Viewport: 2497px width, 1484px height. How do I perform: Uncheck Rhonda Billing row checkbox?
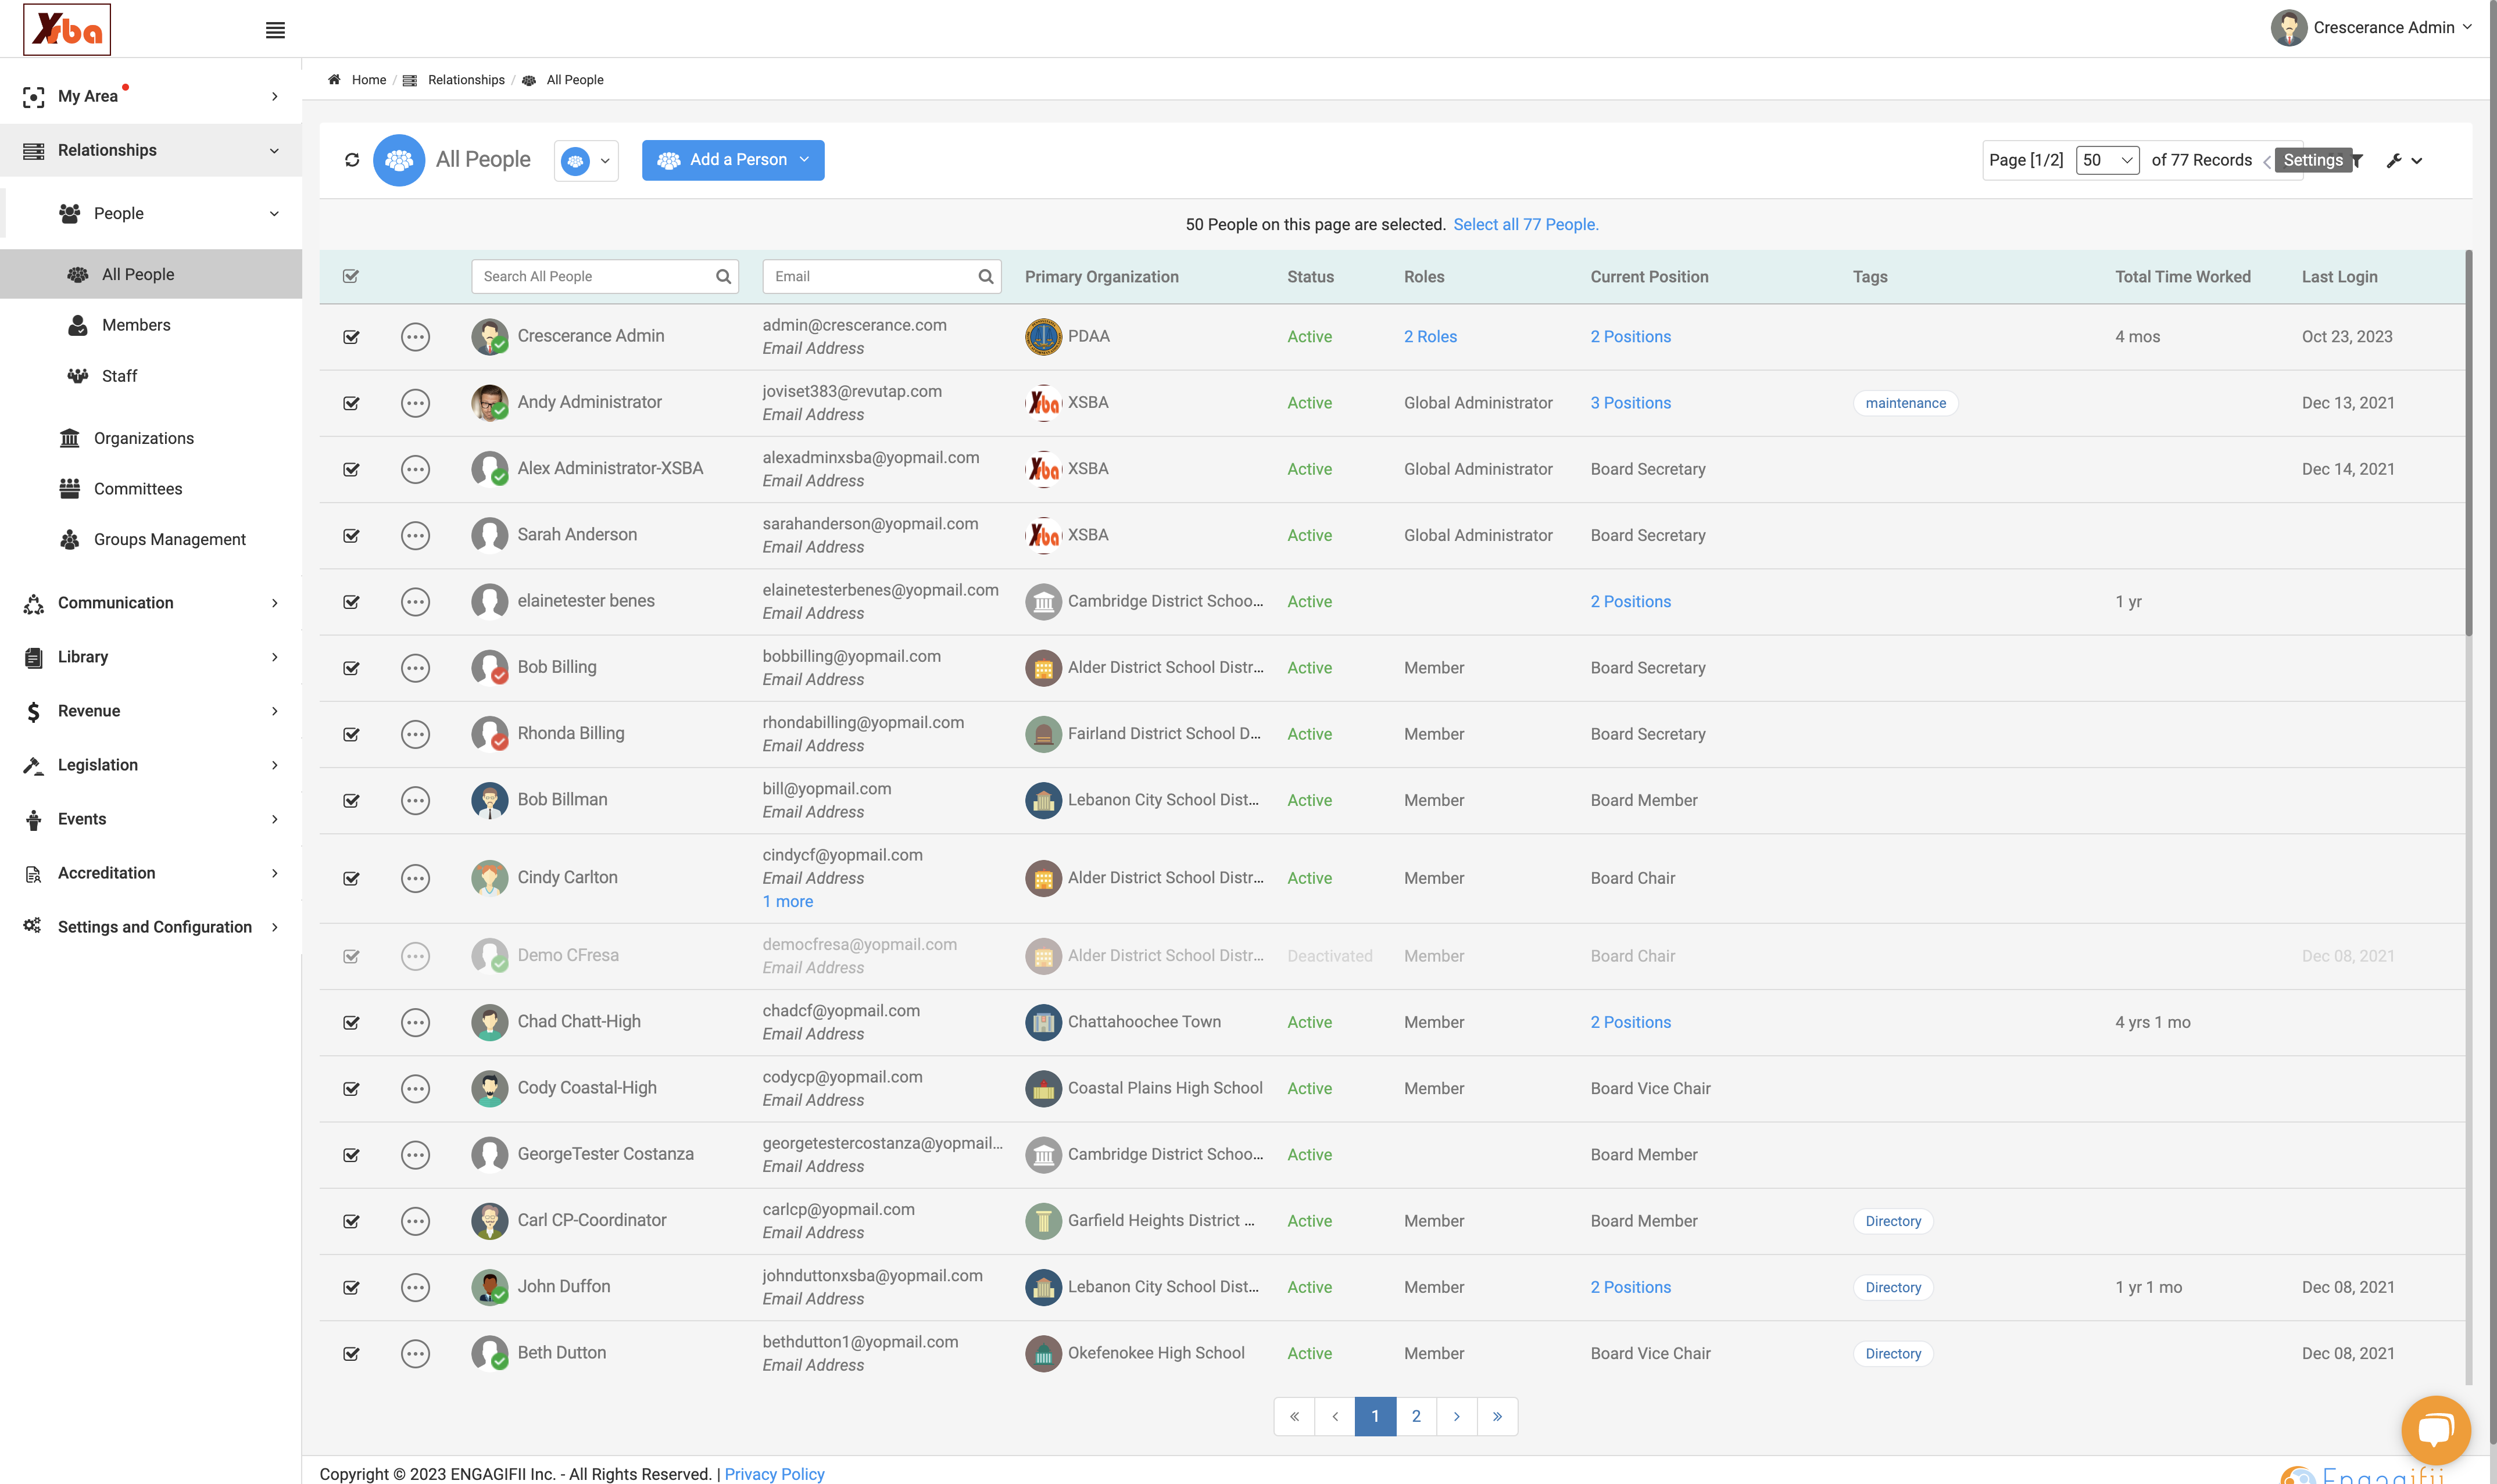click(351, 734)
